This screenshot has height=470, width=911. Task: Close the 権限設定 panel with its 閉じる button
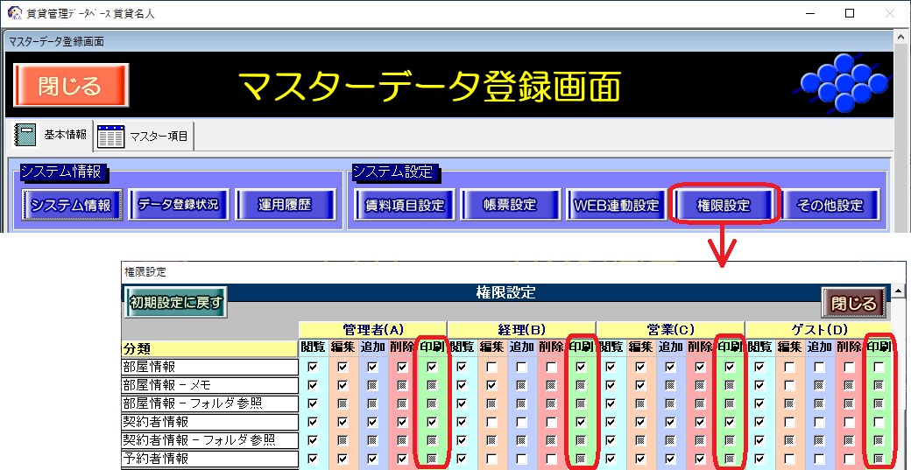(x=853, y=304)
